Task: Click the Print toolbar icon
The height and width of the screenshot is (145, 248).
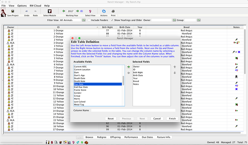Action: tap(113, 11)
